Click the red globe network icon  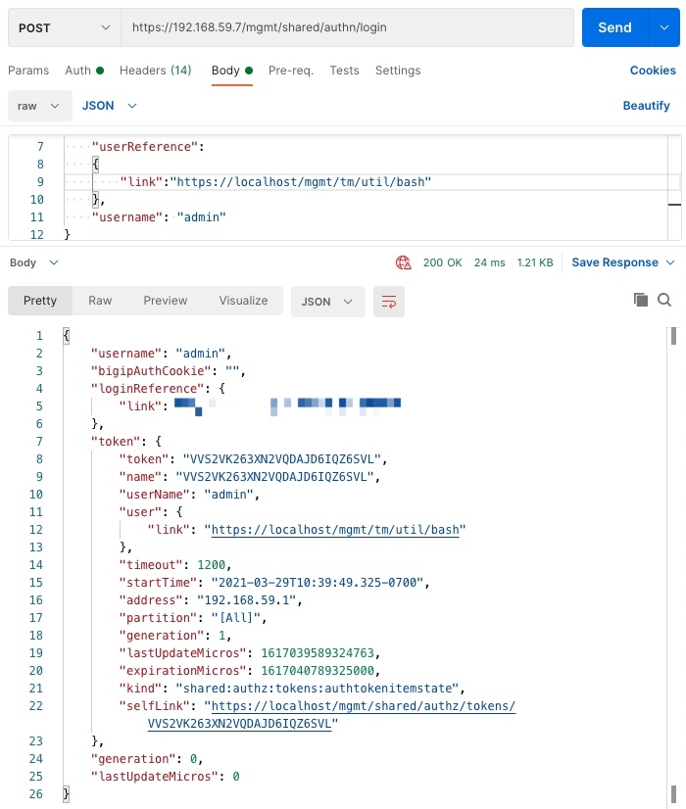tap(403, 262)
